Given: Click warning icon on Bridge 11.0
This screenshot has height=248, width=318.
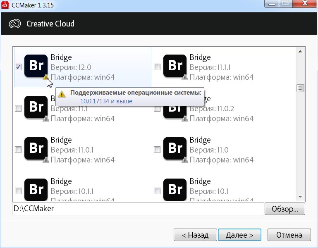Looking at the screenshot, I should 185,160.
